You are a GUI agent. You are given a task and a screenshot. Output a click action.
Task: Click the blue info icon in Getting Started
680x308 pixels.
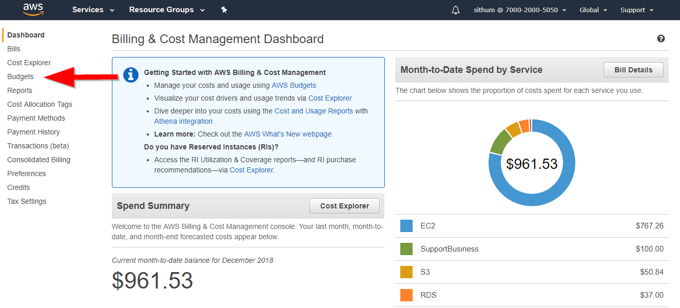click(131, 74)
